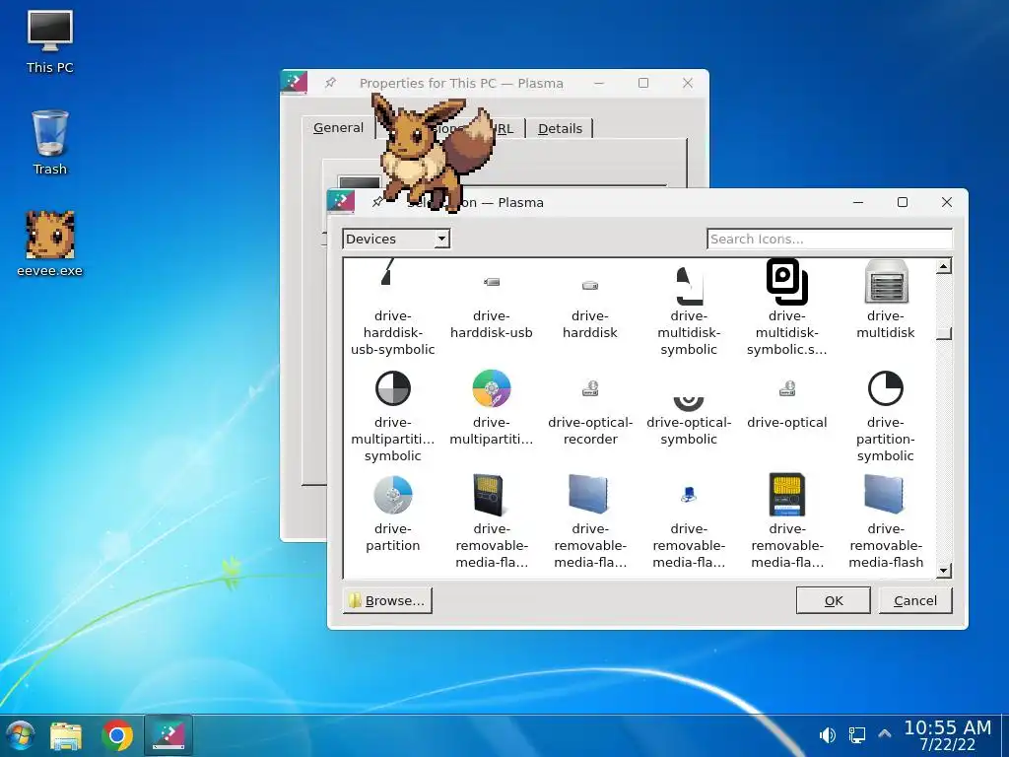1009x757 pixels.
Task: Click the icon list scroll up arrow
Action: [x=943, y=266]
